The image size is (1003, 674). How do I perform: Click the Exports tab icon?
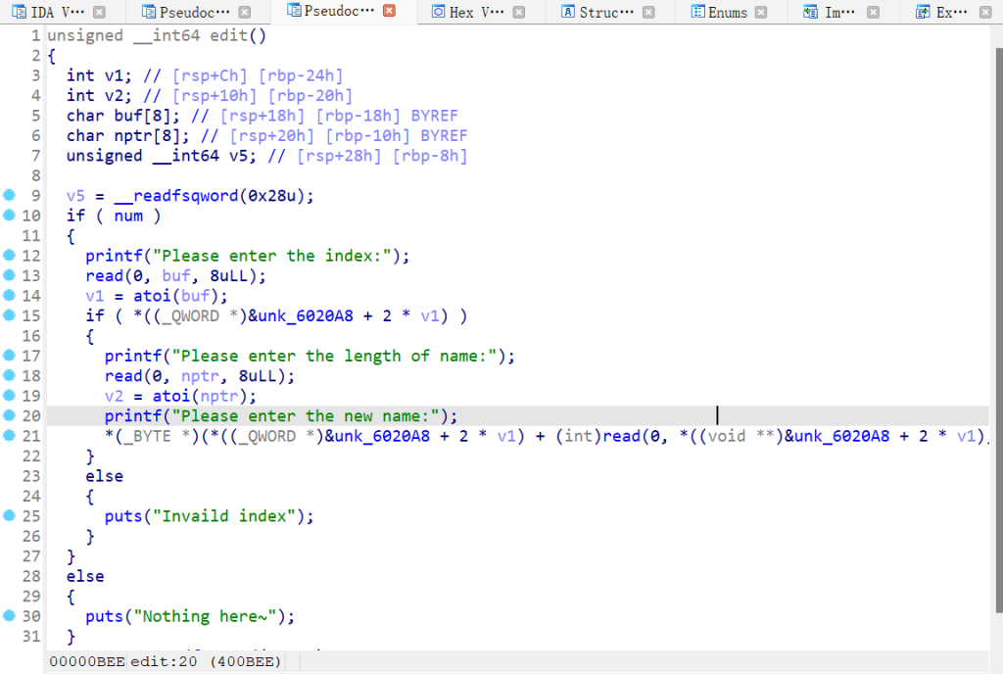(x=923, y=12)
